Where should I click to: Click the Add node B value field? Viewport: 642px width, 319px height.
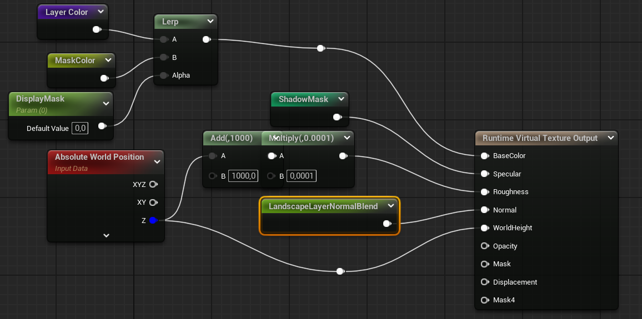point(243,176)
